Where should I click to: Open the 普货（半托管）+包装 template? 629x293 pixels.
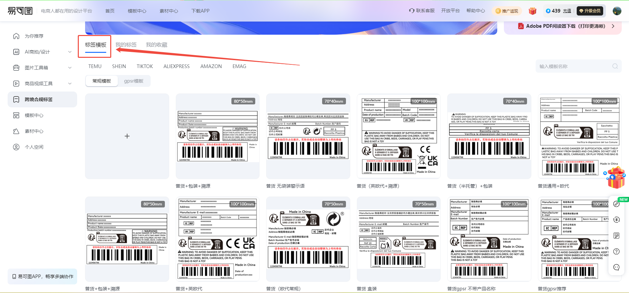point(489,136)
